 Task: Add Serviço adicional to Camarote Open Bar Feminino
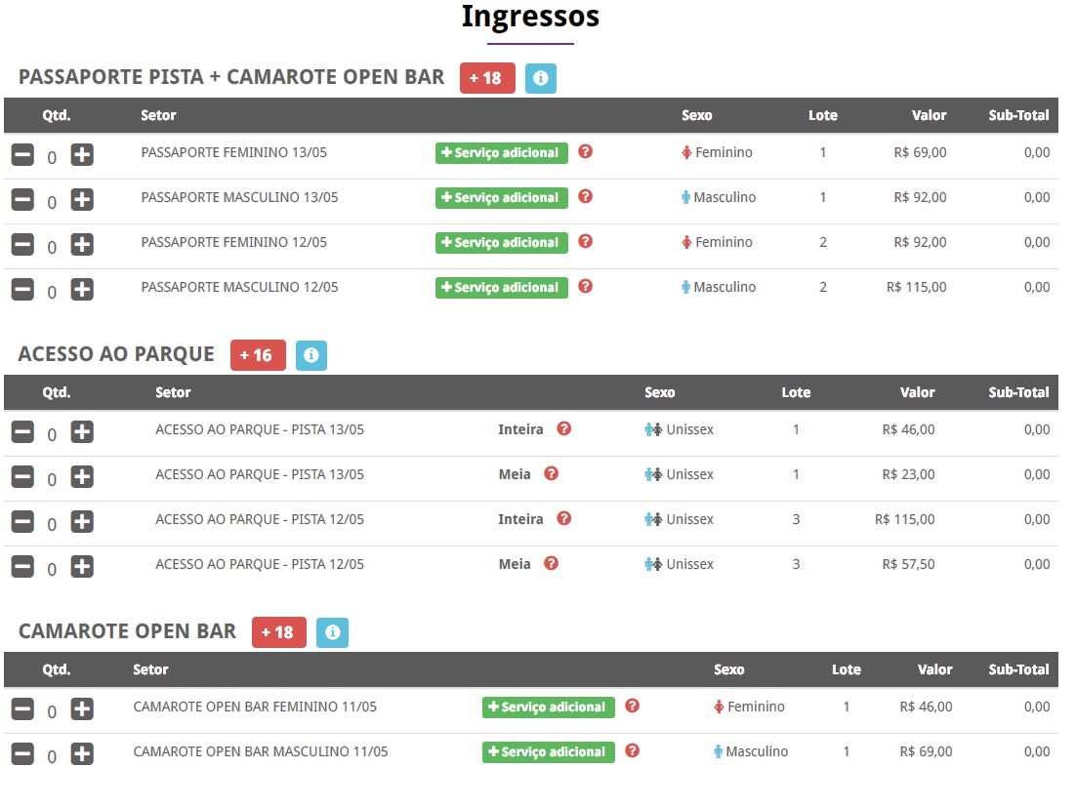pos(548,707)
